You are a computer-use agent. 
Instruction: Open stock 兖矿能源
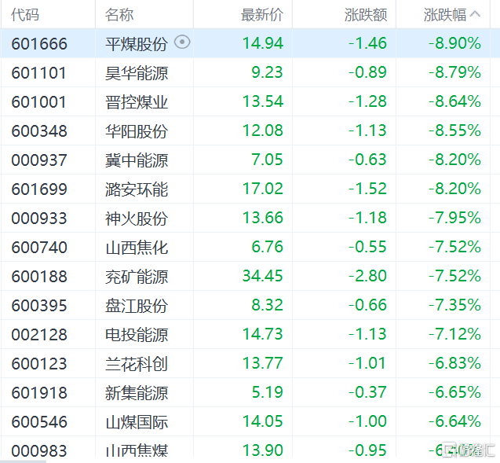click(x=137, y=276)
